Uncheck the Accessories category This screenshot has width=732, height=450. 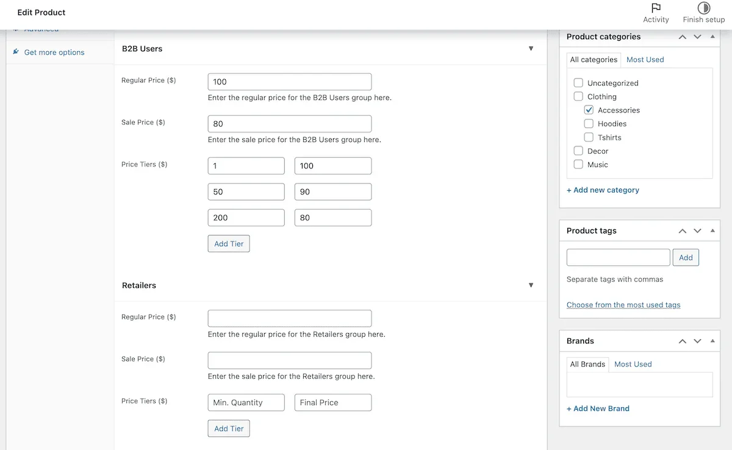click(x=589, y=110)
